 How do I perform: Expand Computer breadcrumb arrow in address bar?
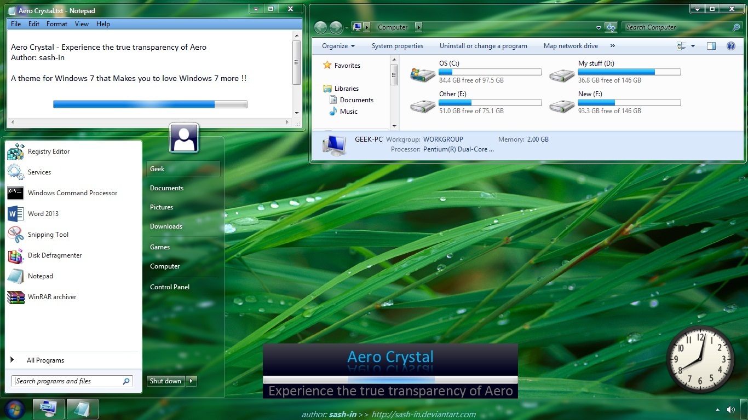(419, 27)
